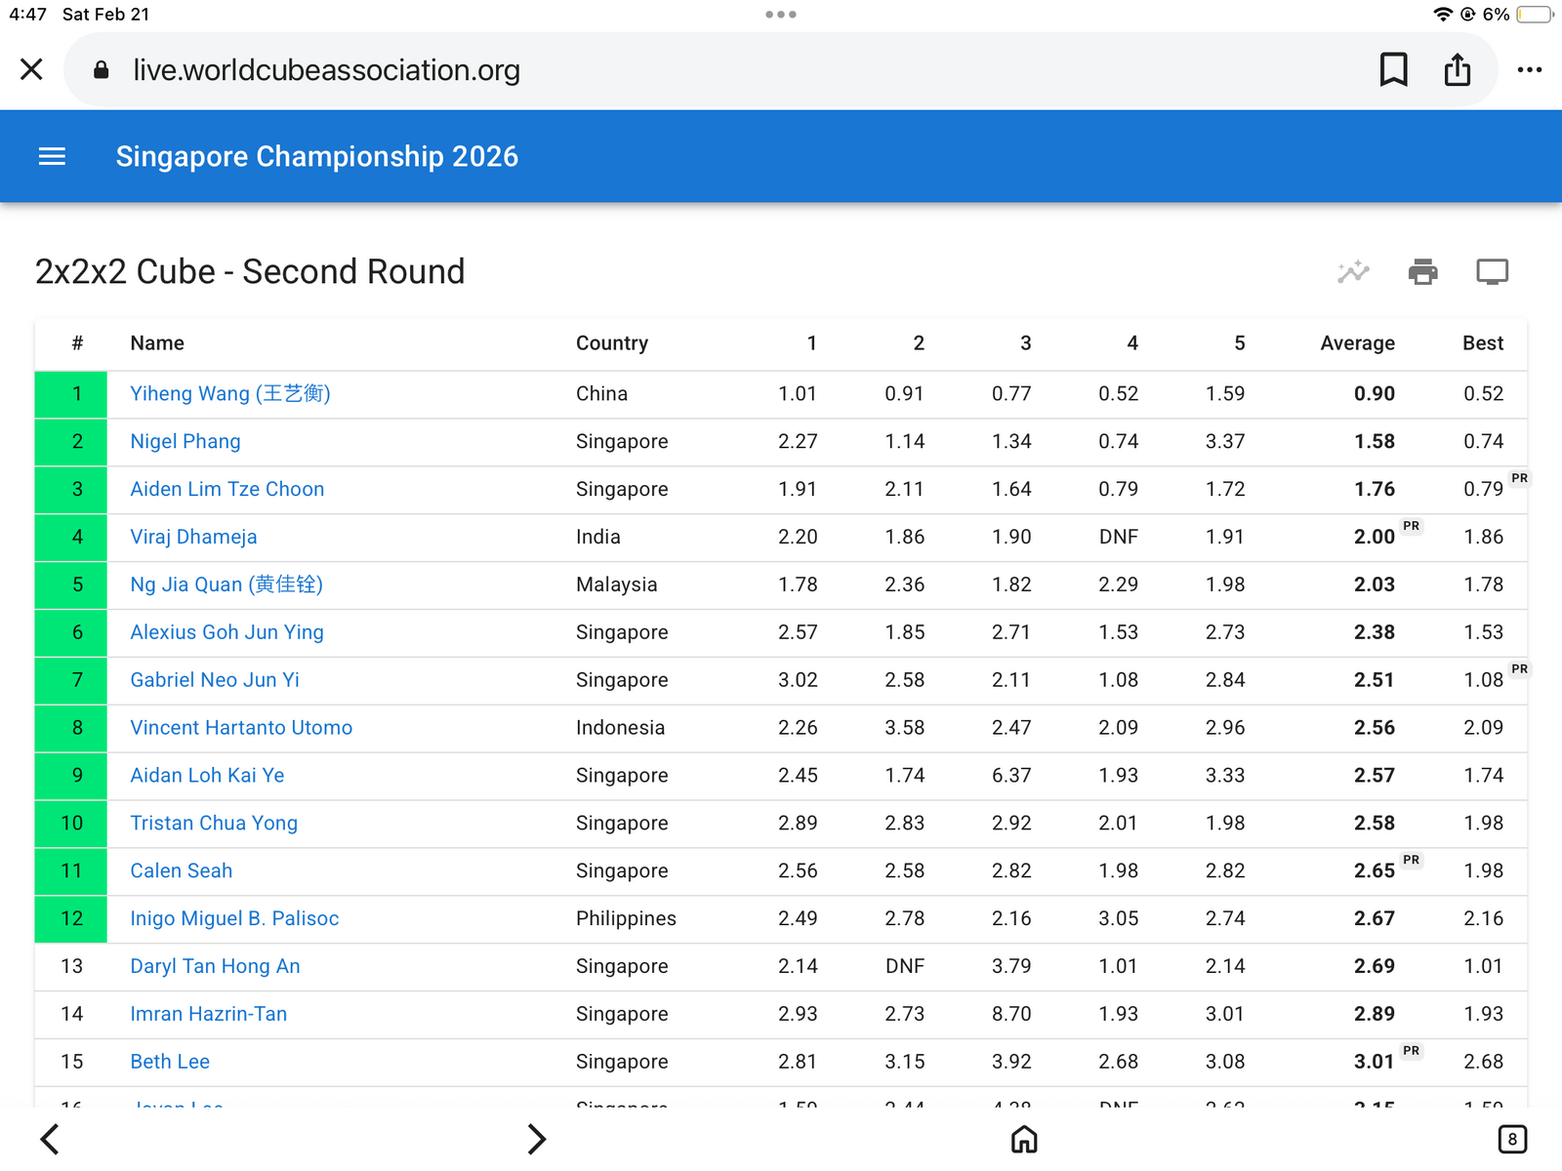Print the 2x2x2 round results

[1423, 271]
